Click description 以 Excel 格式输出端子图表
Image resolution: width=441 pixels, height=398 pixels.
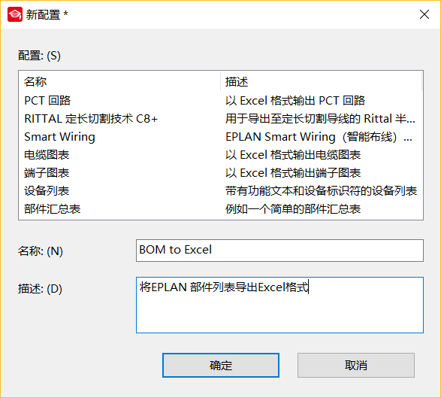coord(293,173)
